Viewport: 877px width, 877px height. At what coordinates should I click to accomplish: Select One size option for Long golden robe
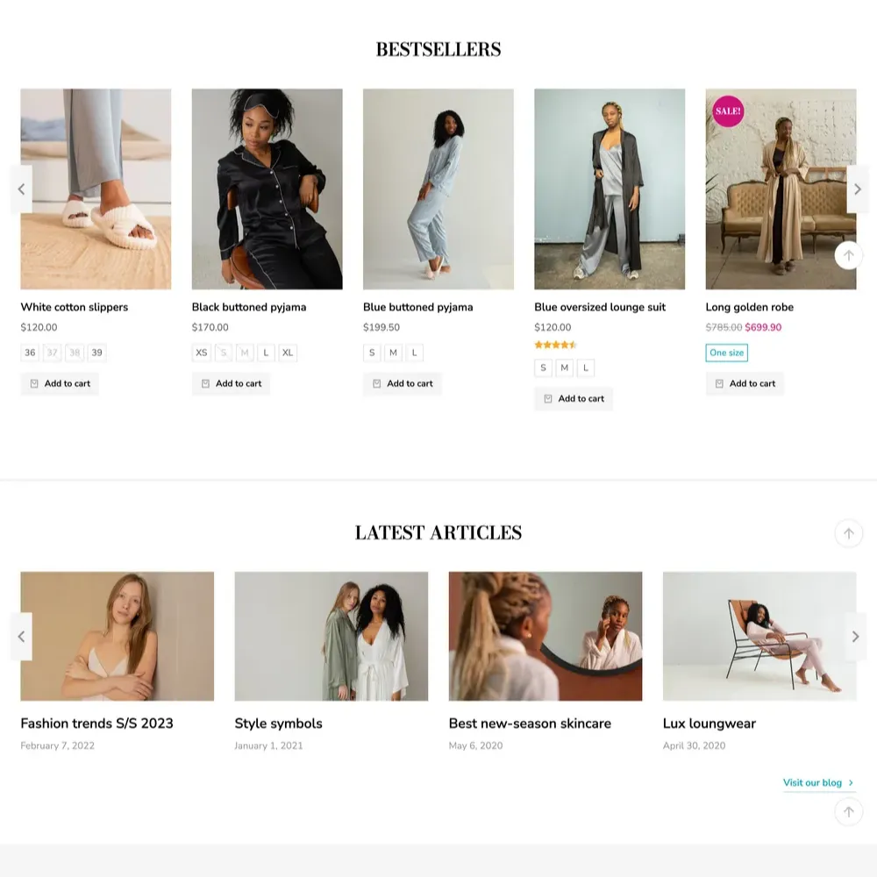pyautogui.click(x=726, y=353)
